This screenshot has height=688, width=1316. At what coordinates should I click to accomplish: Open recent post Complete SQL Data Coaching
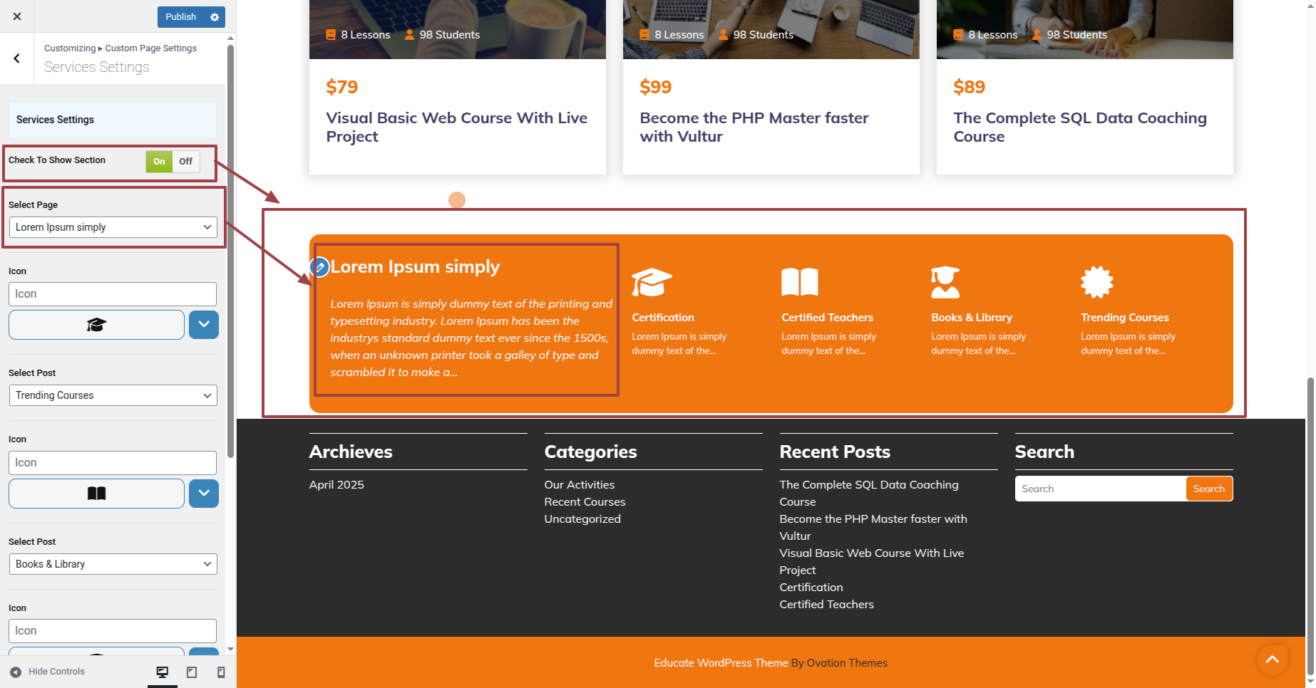pyautogui.click(x=869, y=493)
